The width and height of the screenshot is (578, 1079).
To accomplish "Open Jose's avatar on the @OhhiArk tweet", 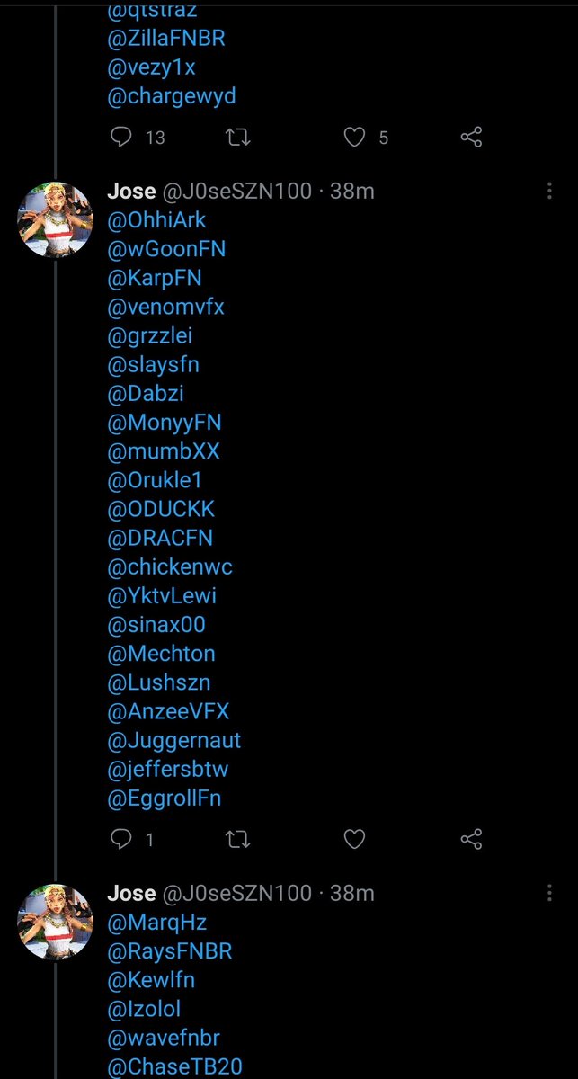I will [x=56, y=218].
